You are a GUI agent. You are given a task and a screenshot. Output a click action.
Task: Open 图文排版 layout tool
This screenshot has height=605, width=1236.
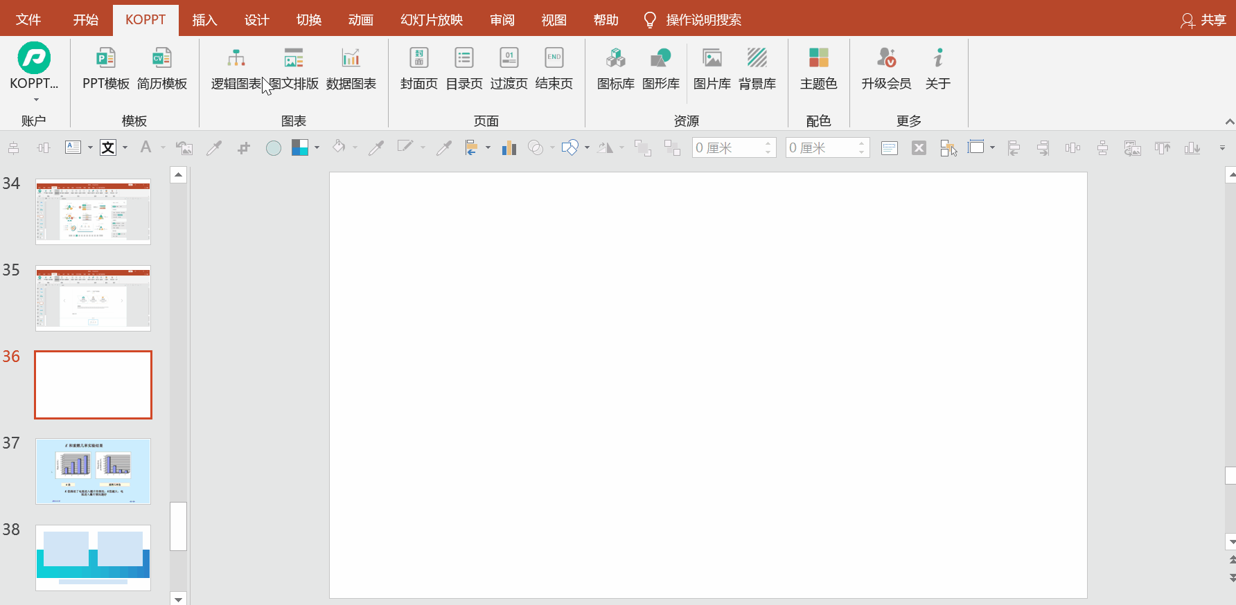pyautogui.click(x=294, y=69)
